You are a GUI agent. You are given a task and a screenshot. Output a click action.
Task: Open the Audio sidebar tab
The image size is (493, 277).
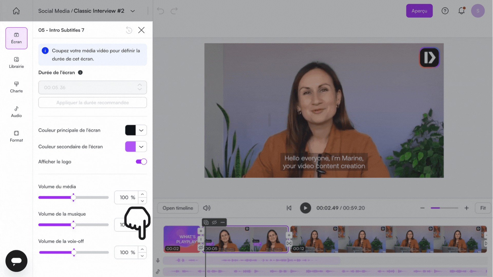[x=16, y=112]
